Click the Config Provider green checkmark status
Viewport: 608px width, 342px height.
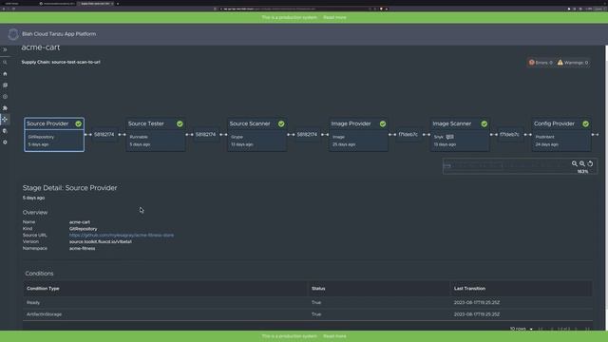click(585, 123)
